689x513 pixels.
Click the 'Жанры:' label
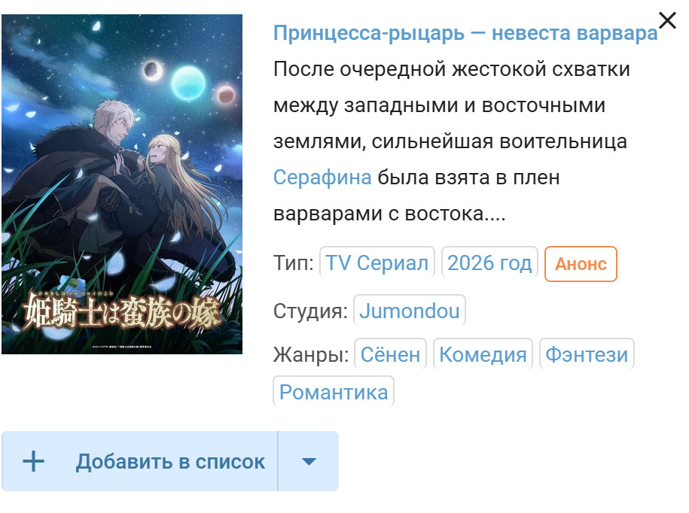(311, 354)
